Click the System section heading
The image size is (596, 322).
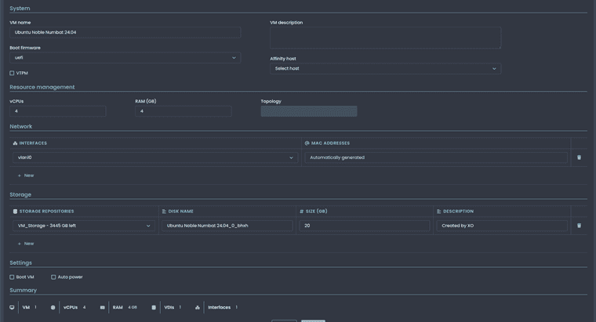20,9
